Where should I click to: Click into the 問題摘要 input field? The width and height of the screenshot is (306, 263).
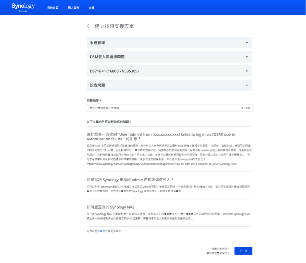coord(169,108)
